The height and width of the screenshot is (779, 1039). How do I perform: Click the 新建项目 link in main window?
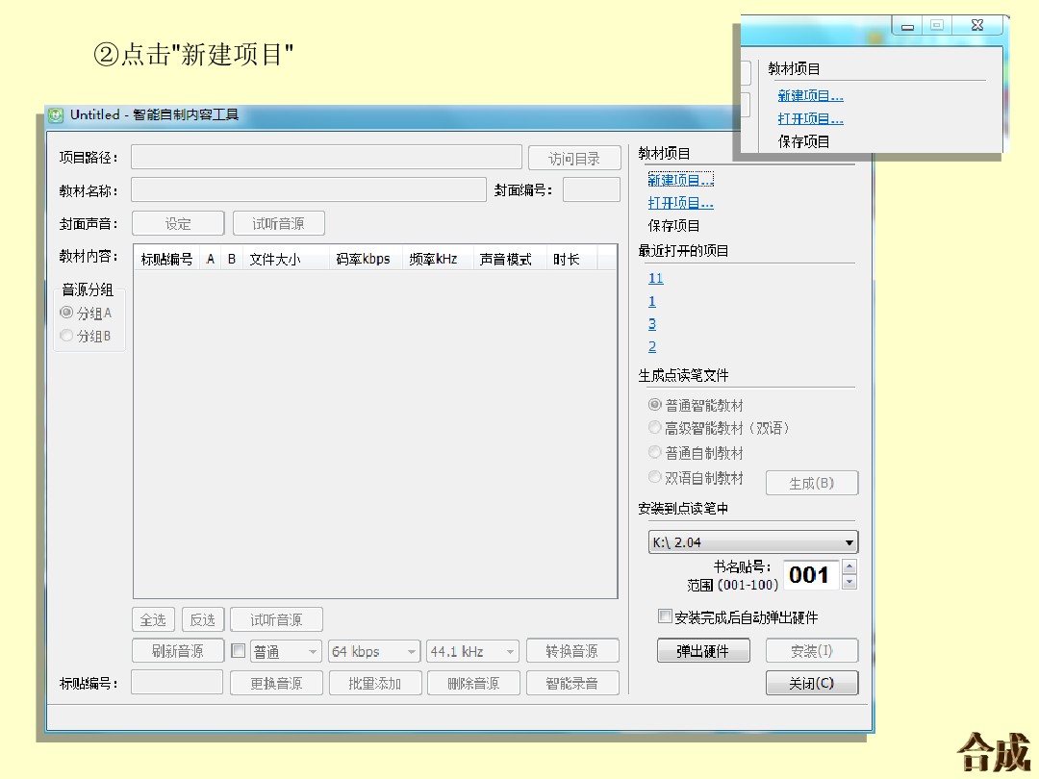(x=680, y=180)
